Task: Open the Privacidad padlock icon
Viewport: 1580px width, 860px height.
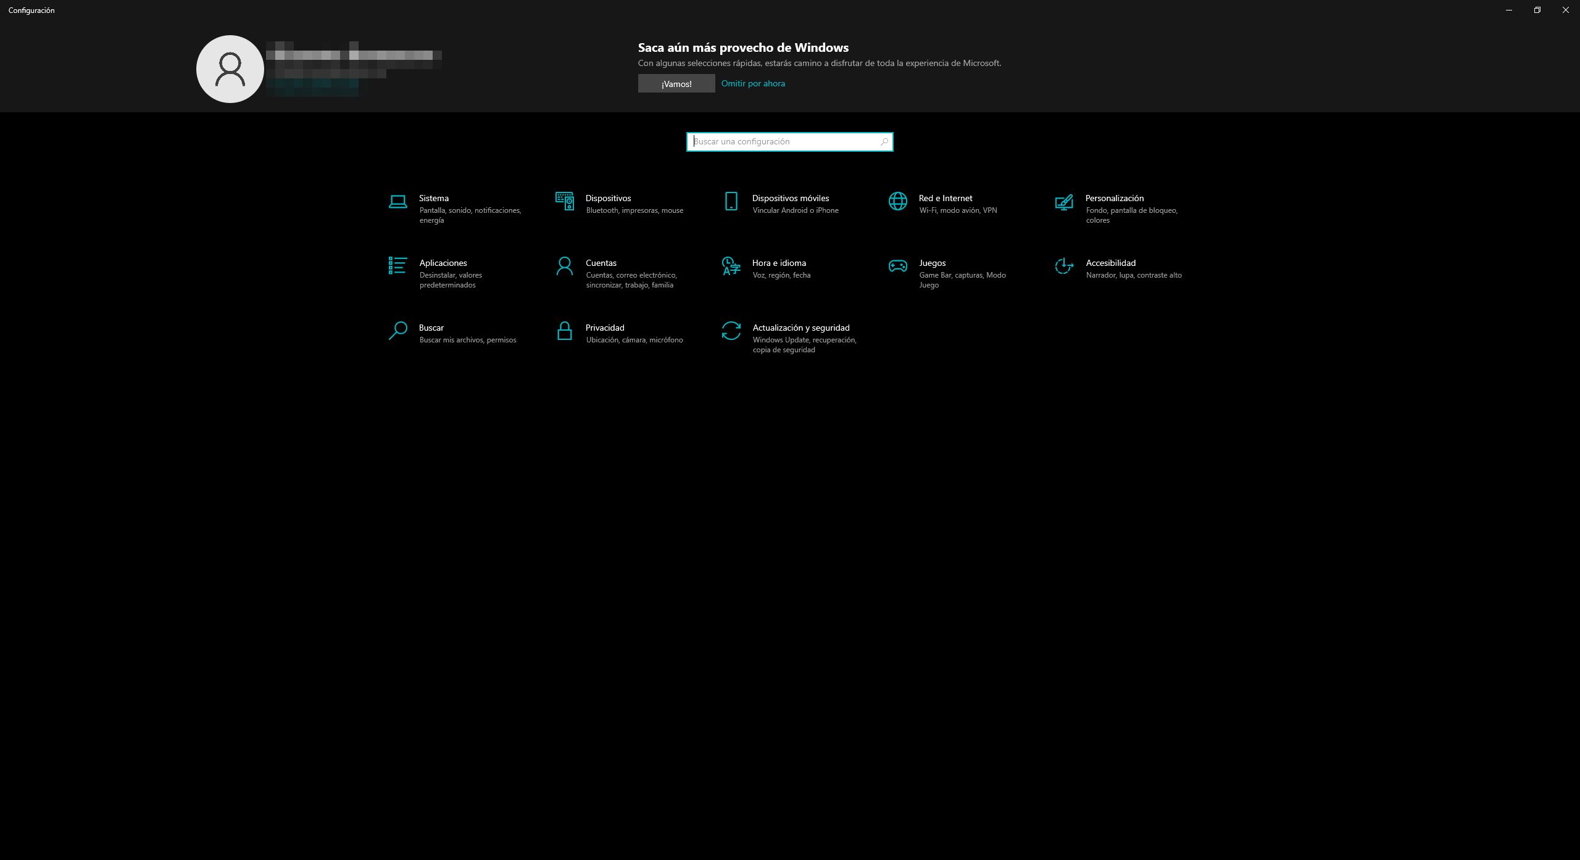Action: pos(564,331)
